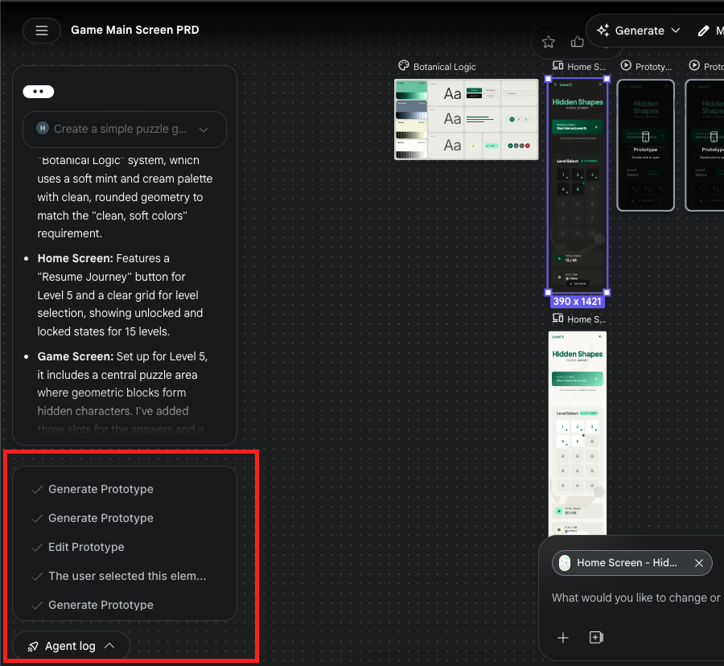Select the 'Edit Prototype' log entry
This screenshot has height=666, width=724.
point(86,547)
